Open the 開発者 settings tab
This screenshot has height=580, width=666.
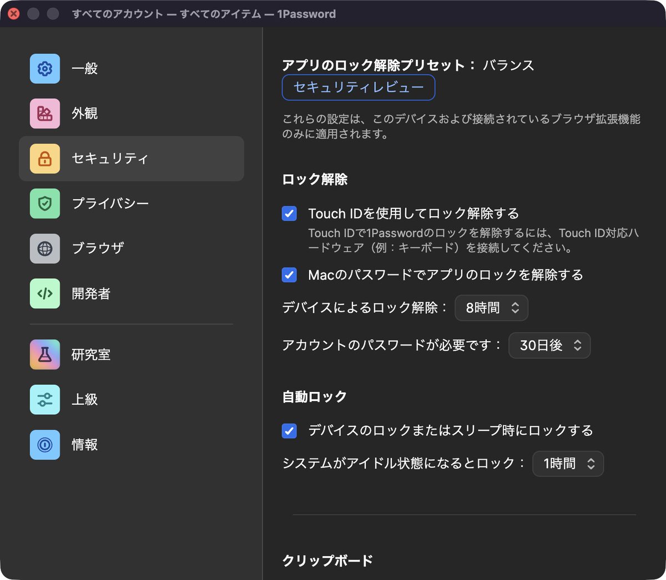click(132, 293)
